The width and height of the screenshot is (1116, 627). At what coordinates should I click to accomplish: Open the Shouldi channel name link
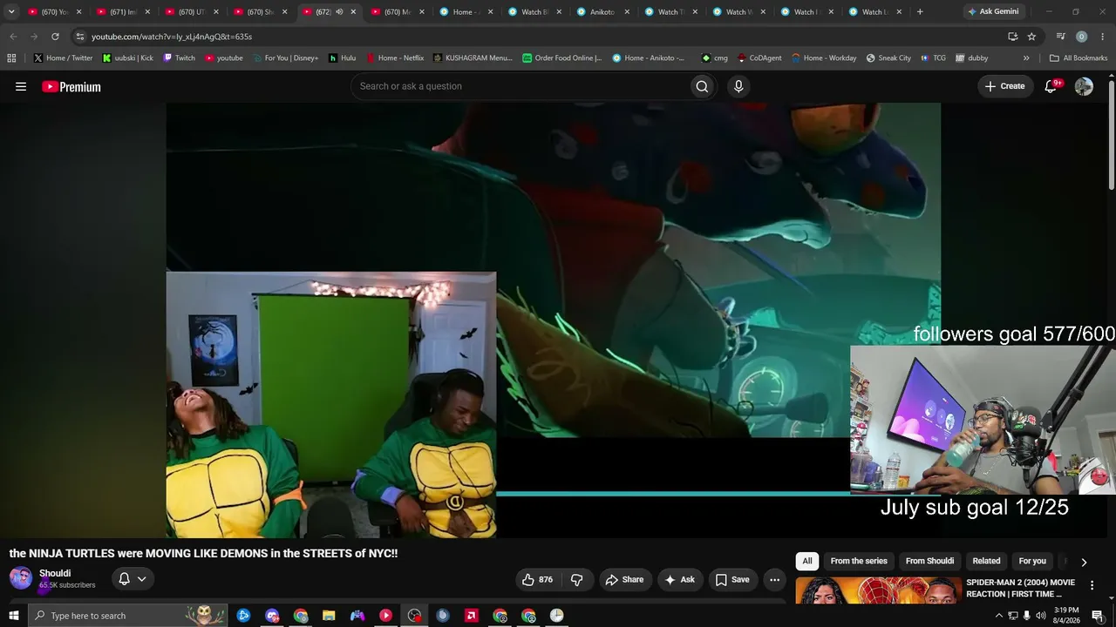tap(55, 573)
